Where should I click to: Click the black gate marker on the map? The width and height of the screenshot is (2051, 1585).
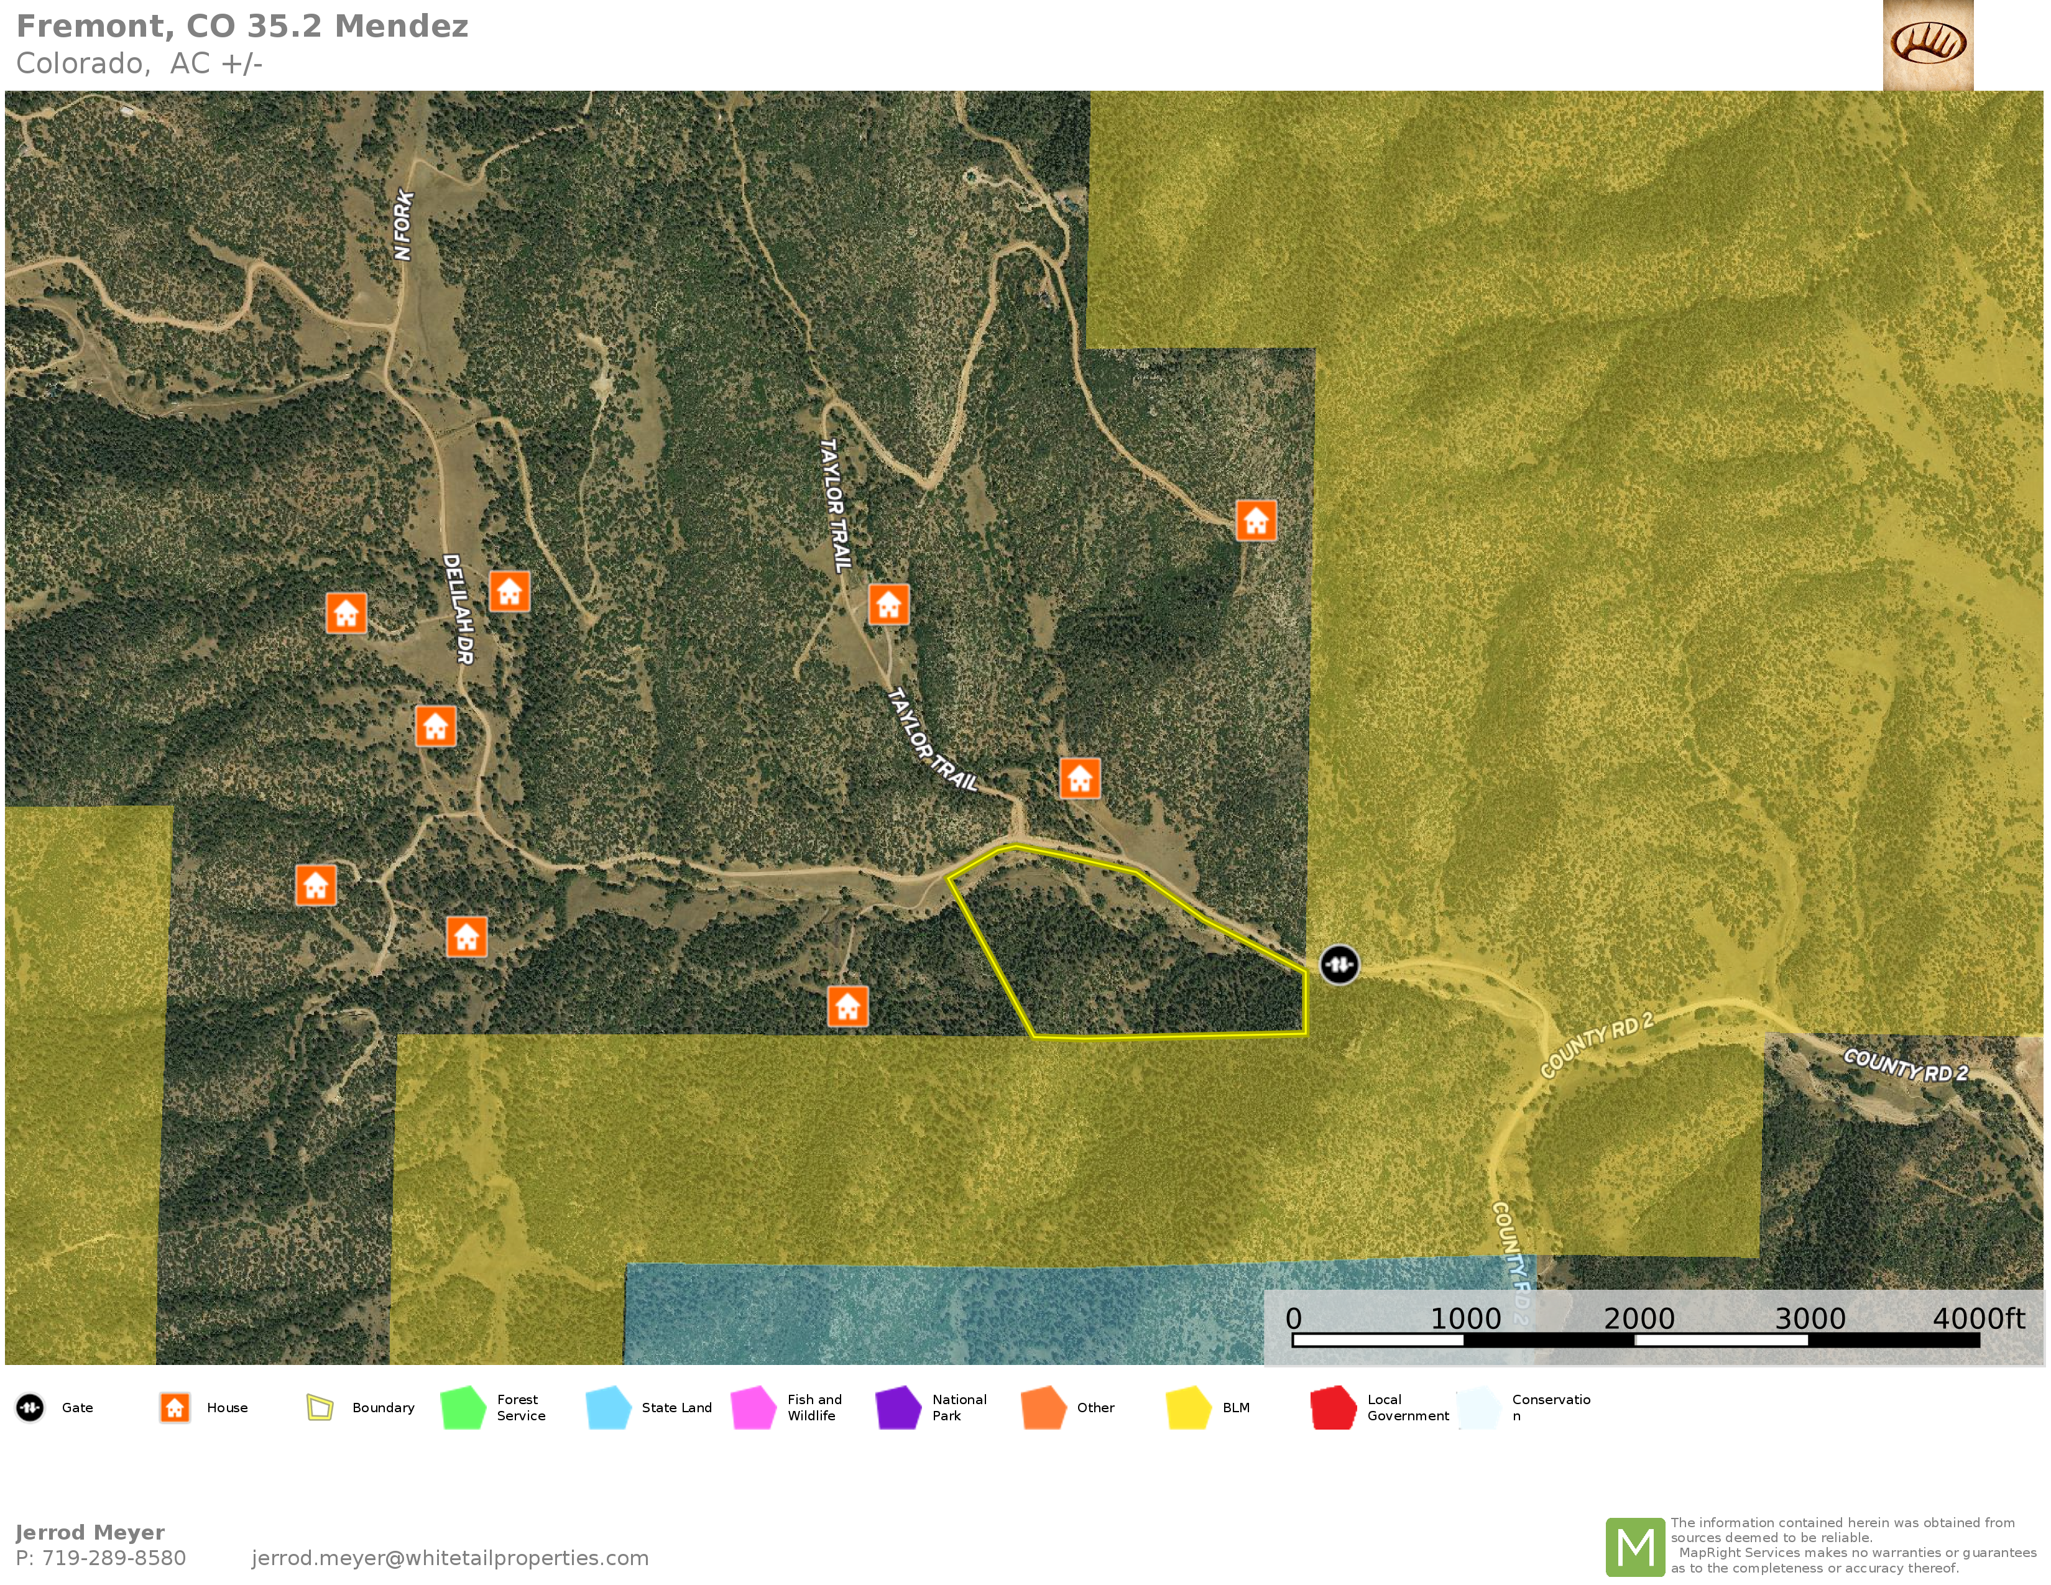pyautogui.click(x=1339, y=964)
